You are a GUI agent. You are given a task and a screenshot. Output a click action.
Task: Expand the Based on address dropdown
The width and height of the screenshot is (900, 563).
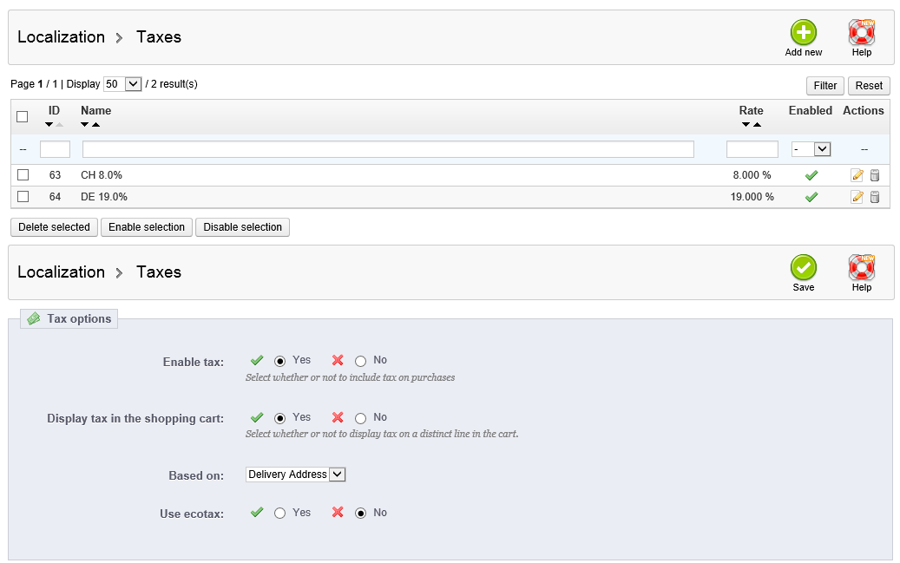[295, 475]
